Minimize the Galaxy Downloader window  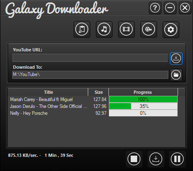(x=170, y=8)
